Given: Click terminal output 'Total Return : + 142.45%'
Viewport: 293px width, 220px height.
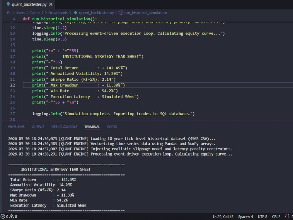Looking at the screenshot, I should coord(43,180).
